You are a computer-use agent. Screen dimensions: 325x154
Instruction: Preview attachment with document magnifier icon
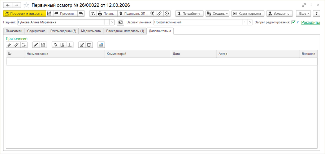[62, 45]
